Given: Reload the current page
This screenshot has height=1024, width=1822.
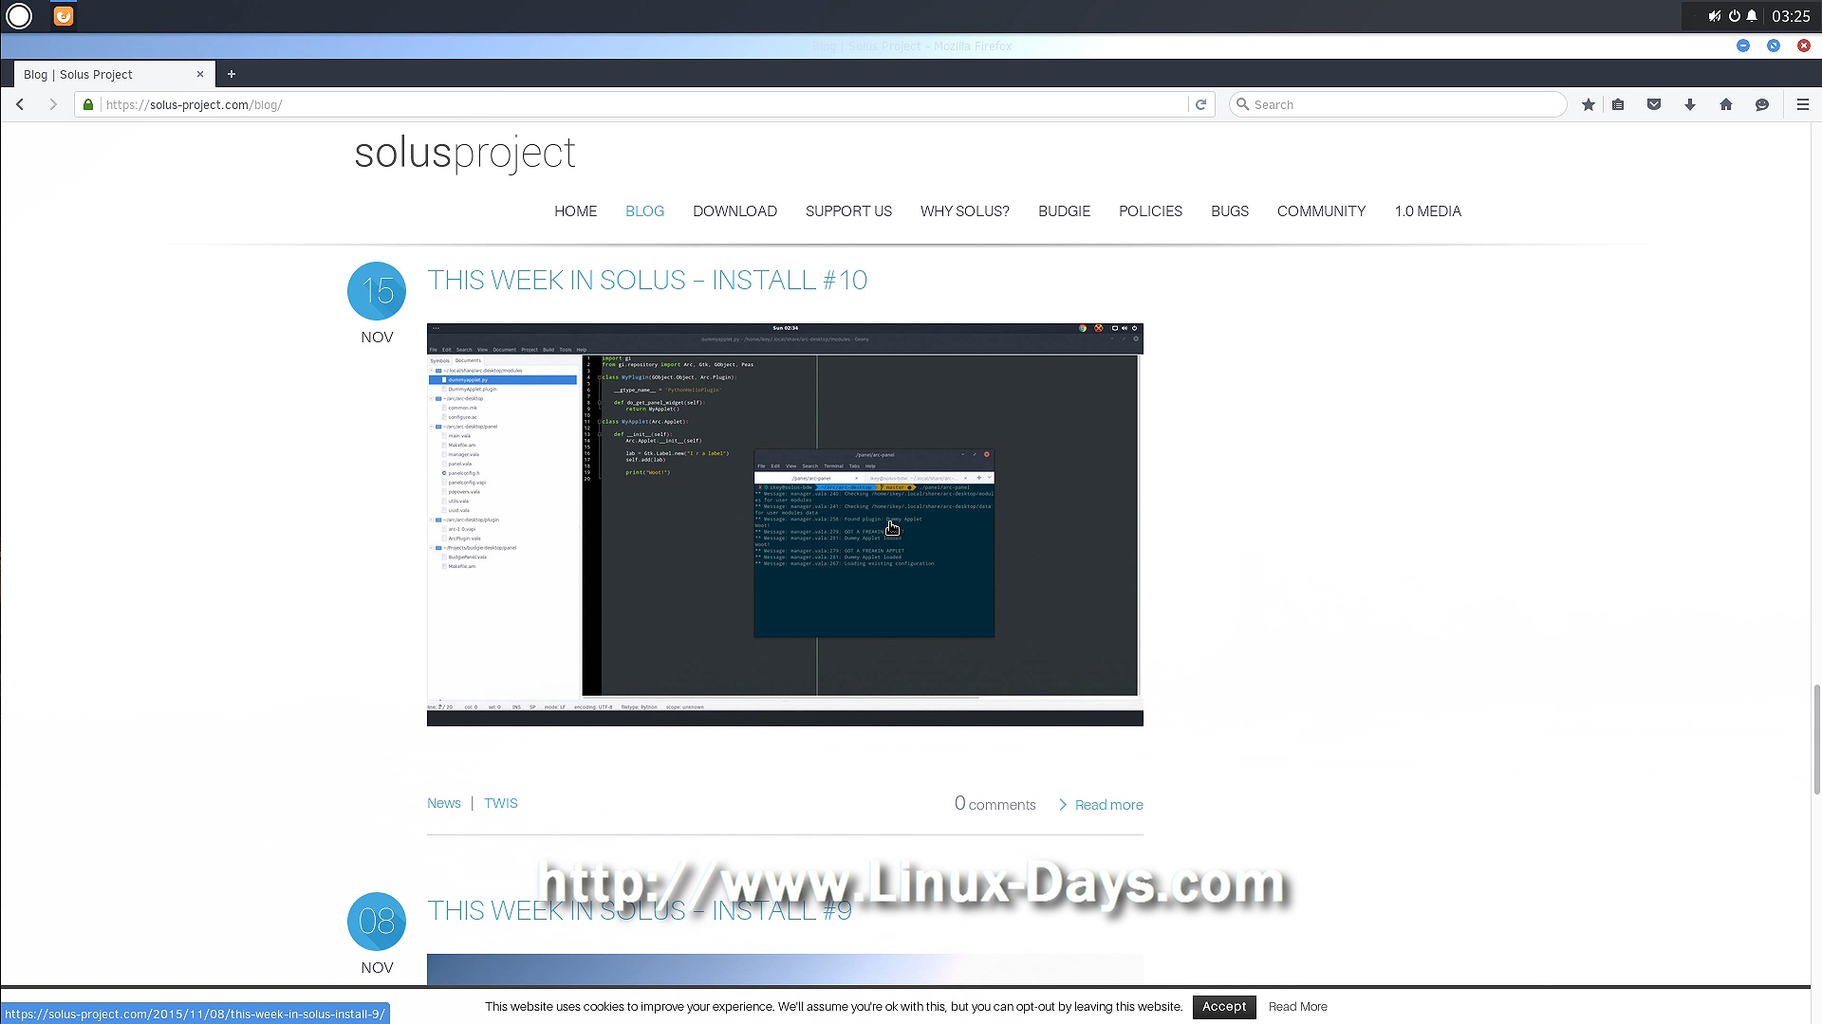Looking at the screenshot, I should [x=1200, y=104].
